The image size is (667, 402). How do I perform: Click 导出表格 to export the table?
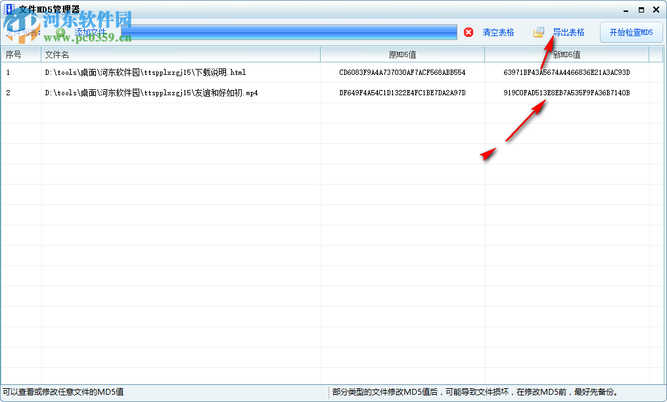tap(568, 32)
